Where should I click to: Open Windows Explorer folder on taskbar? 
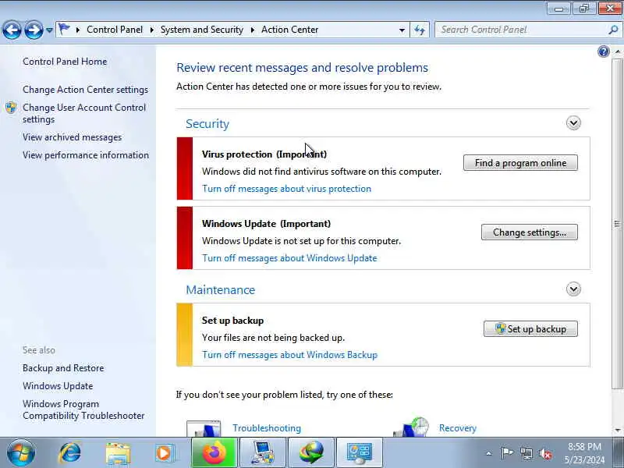pyautogui.click(x=118, y=453)
